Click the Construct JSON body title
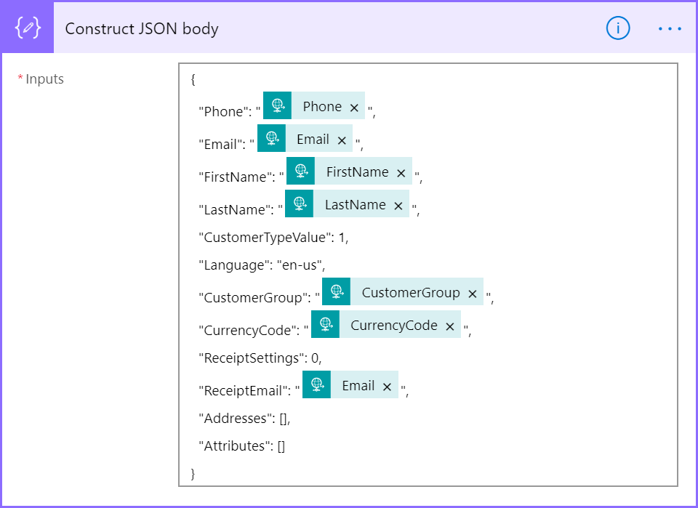 point(142,29)
